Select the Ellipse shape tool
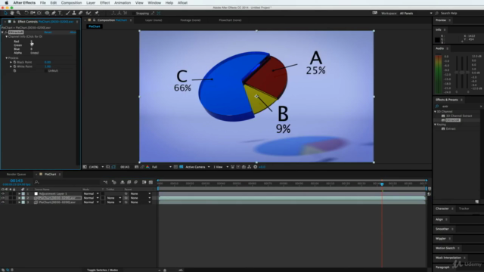The height and width of the screenshot is (272, 484). [x=47, y=13]
